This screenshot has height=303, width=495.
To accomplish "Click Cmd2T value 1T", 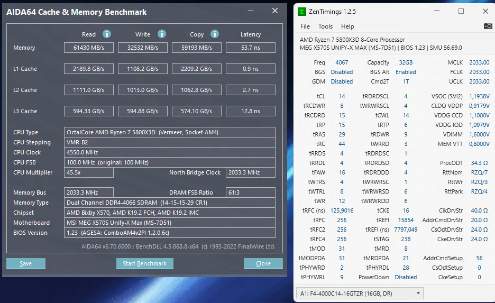I will [x=406, y=81].
